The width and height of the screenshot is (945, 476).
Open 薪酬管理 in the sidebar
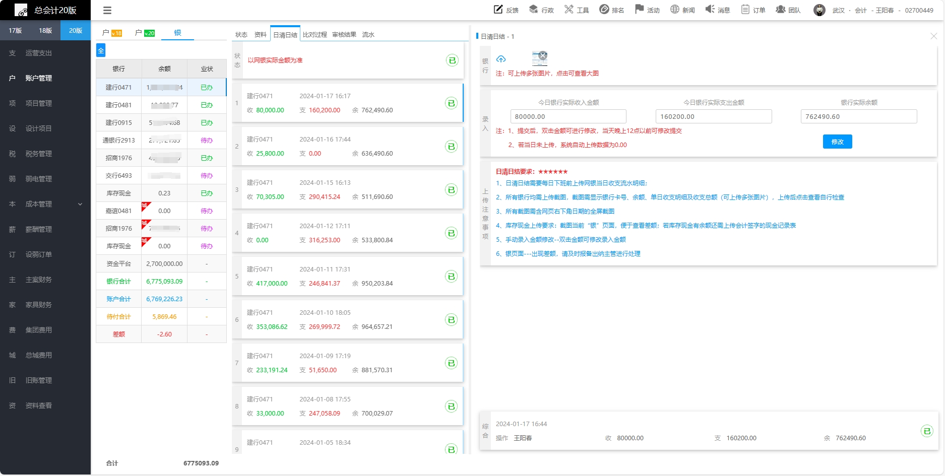point(39,229)
